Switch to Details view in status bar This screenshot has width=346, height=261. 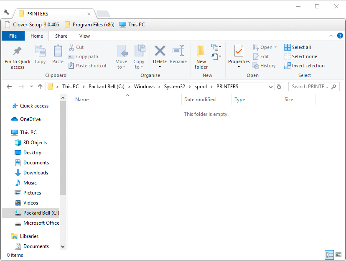coord(329,255)
